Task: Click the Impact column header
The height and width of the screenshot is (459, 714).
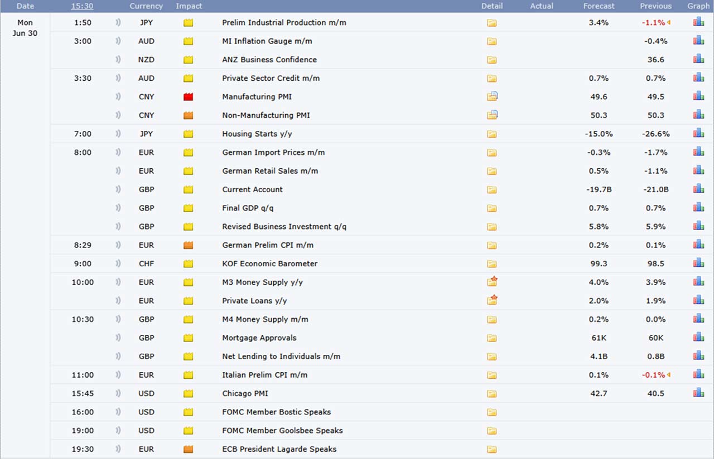Action: pos(189,6)
